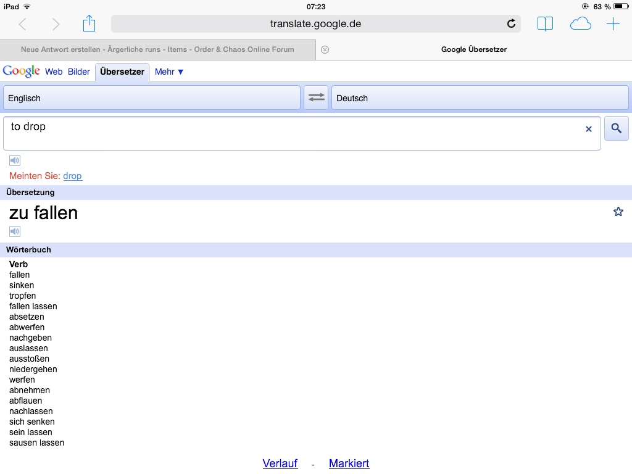
Task: Switch to the Order & Chaos Online Forum tab
Action: click(x=157, y=49)
